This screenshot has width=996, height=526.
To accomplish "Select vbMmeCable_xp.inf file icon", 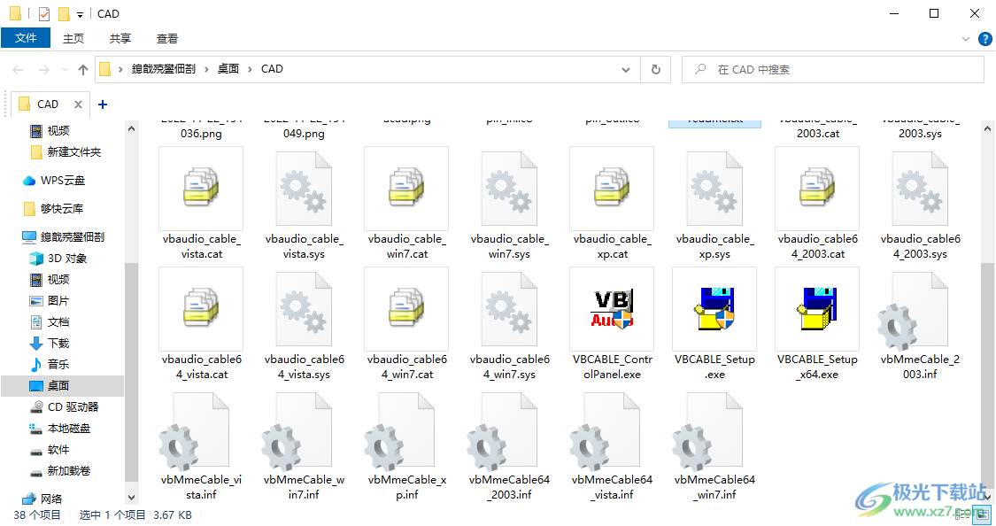I will (x=400, y=431).
